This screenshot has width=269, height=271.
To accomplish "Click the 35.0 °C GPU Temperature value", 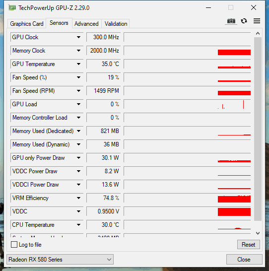I will (x=104, y=64).
